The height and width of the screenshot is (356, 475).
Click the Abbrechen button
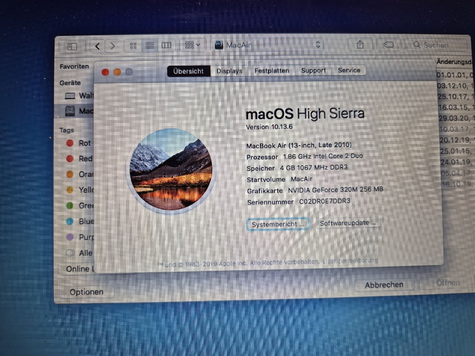pos(384,285)
